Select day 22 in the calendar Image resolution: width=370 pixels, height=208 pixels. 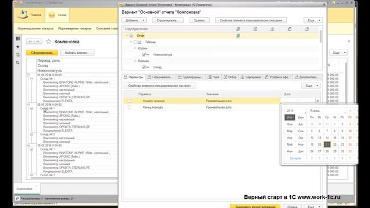[x=335, y=144]
